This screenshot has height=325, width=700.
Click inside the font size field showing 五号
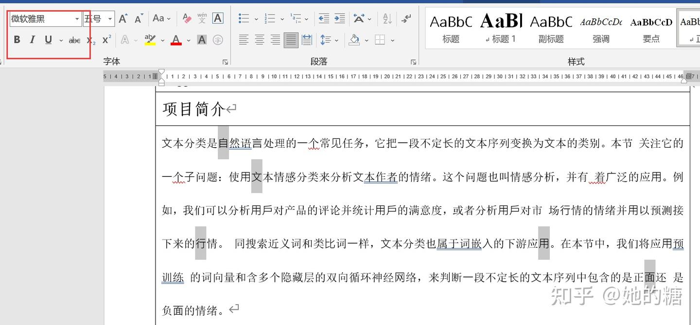tap(95, 18)
